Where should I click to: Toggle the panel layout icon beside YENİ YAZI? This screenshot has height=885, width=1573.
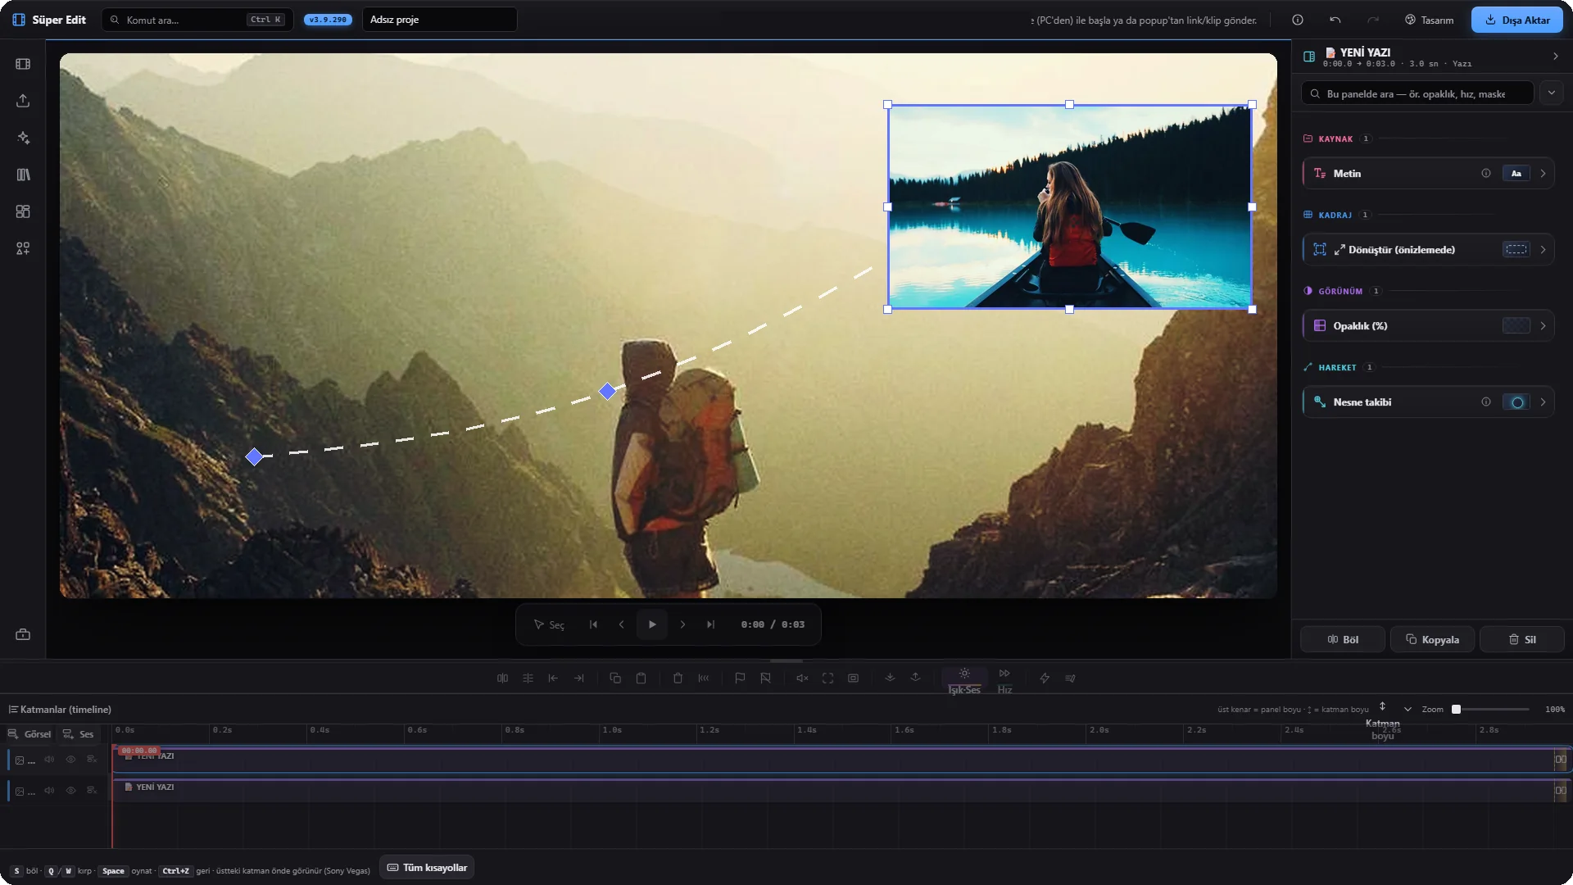1309,57
